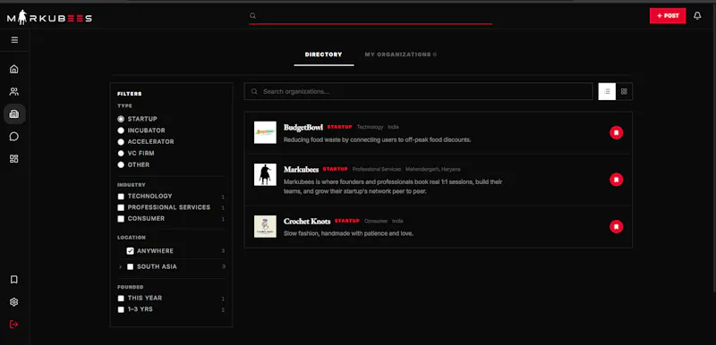Open the BudgetBowl organization name
The width and height of the screenshot is (716, 345).
coord(303,127)
